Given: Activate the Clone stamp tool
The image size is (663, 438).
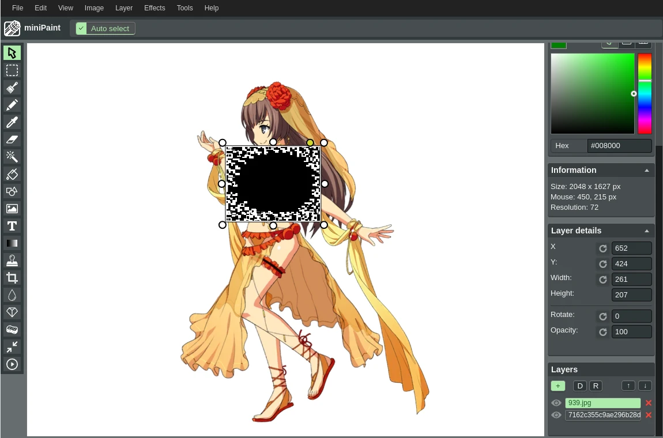Looking at the screenshot, I should 12,260.
